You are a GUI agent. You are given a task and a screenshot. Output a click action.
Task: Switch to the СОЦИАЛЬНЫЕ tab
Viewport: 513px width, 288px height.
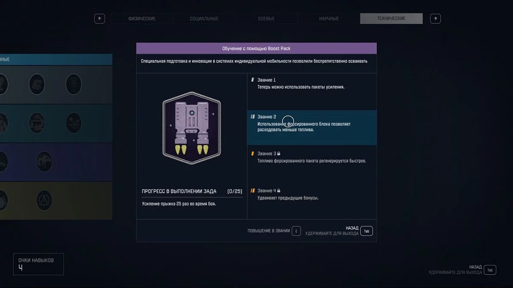(x=204, y=19)
